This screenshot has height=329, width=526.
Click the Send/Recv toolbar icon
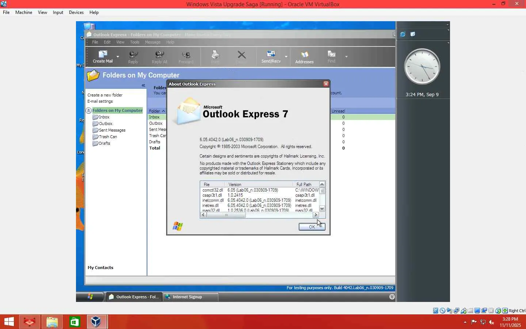point(271,54)
